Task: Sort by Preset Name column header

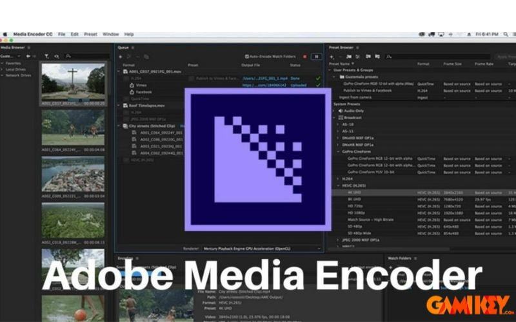Action: tap(342, 64)
